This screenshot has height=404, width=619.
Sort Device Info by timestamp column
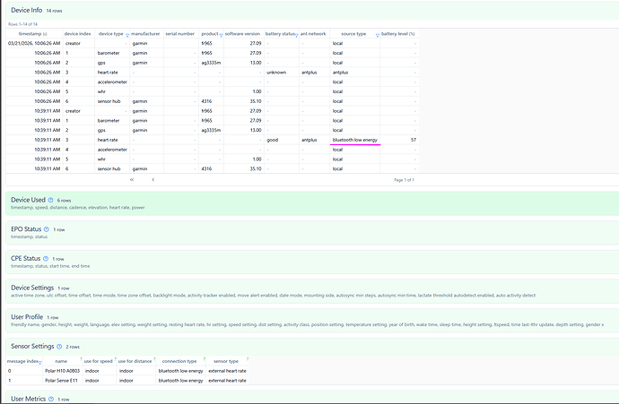(30, 33)
